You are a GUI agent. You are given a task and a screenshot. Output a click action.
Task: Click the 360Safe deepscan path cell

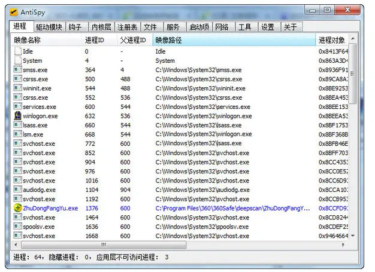click(x=232, y=208)
